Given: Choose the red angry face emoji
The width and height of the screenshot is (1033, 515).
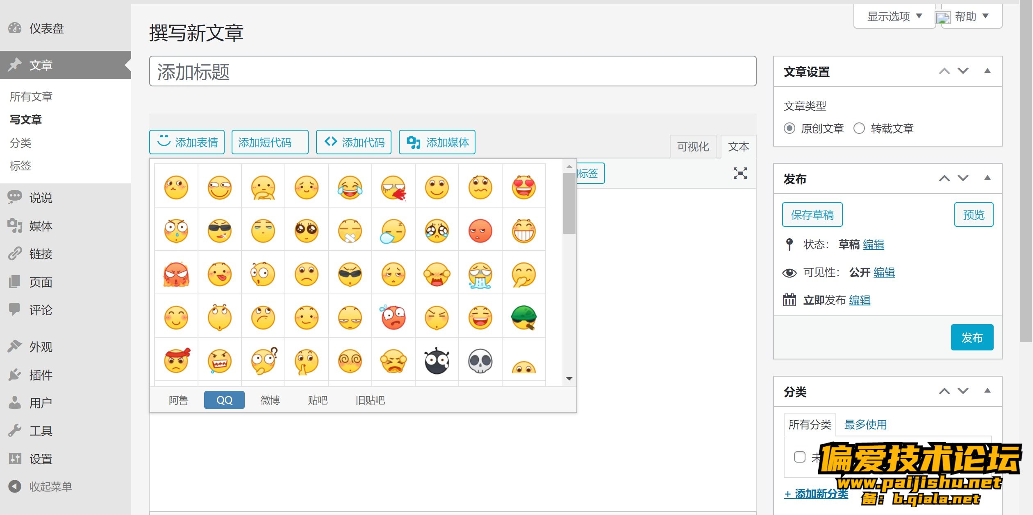Looking at the screenshot, I should click(480, 231).
